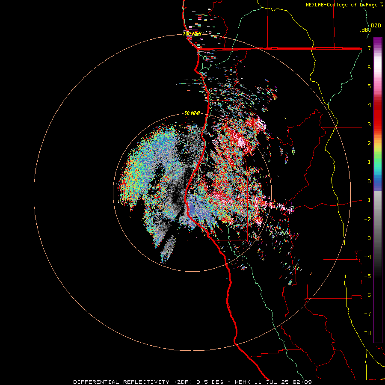Click the -2 dB scale label

(x=367, y=219)
